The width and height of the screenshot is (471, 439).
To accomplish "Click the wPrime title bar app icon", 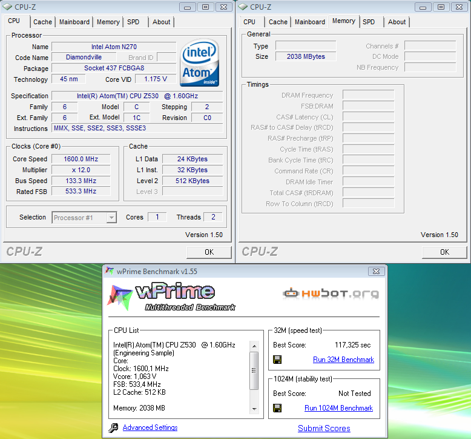I will tap(110, 271).
